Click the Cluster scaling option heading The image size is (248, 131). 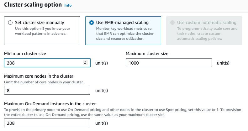click(33, 5)
